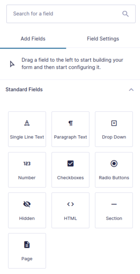Click the Hidden field crossed-eye icon
140x274 pixels.
coord(27,204)
